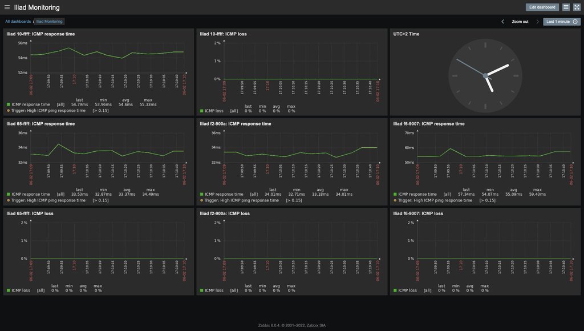Click the Zabbix SIA footer link

pos(316,325)
